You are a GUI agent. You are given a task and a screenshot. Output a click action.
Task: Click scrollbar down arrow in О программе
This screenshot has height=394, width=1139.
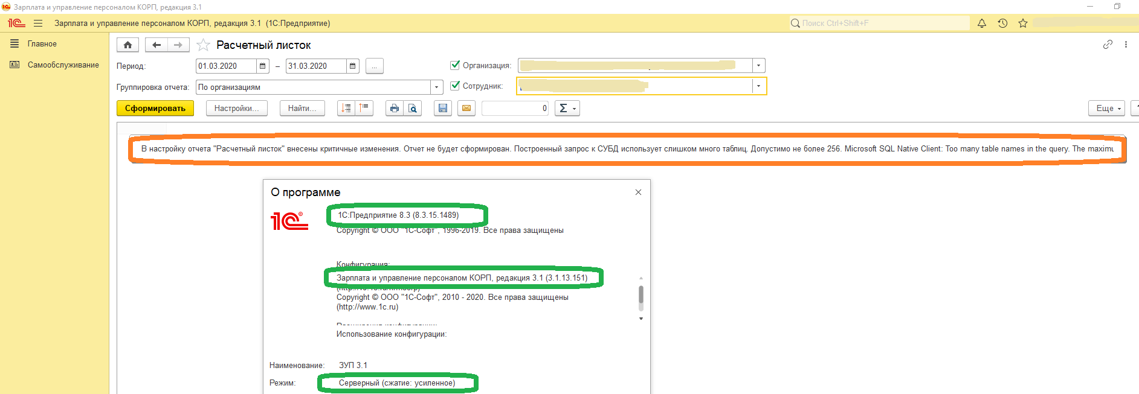pos(641,319)
